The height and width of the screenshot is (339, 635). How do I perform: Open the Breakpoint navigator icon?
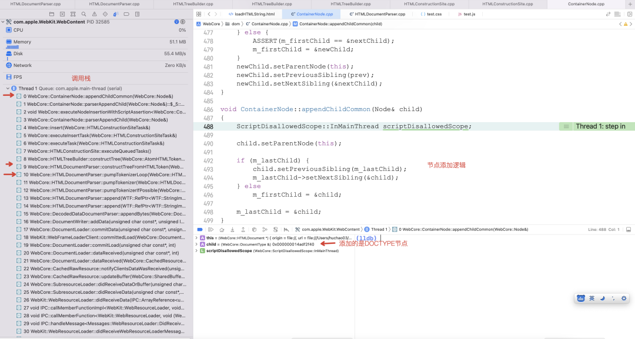[x=126, y=14]
